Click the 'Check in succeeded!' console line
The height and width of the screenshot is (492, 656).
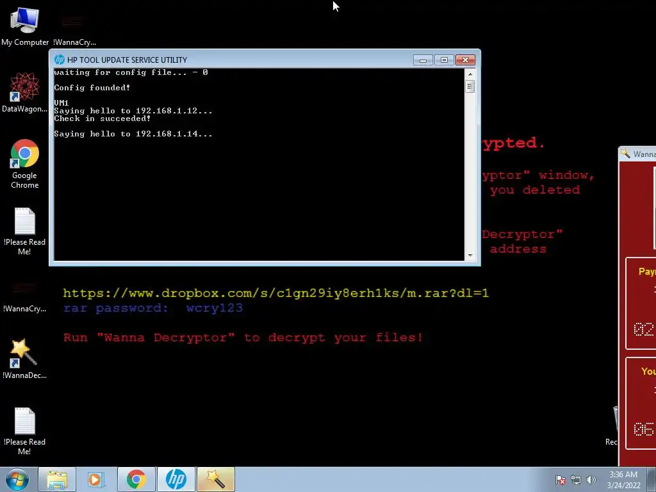click(x=102, y=119)
